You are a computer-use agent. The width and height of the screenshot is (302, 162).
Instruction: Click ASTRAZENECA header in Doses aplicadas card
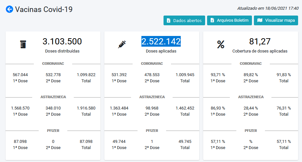point(152,97)
